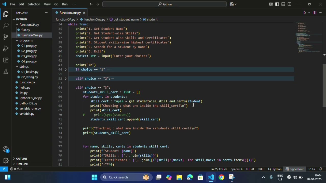Screen dimensions: 326x183
Task: Open Google Chrome from the taskbar
Action: pos(221,177)
